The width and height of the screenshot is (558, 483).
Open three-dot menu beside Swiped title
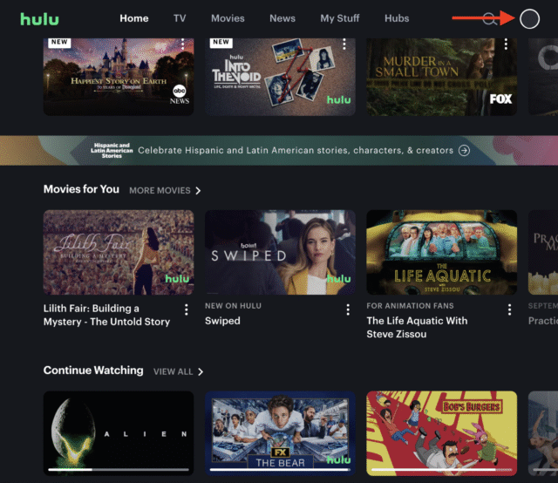(348, 310)
